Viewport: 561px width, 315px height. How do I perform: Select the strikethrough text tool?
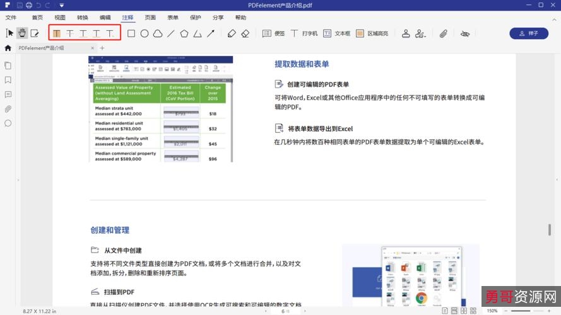coord(70,33)
